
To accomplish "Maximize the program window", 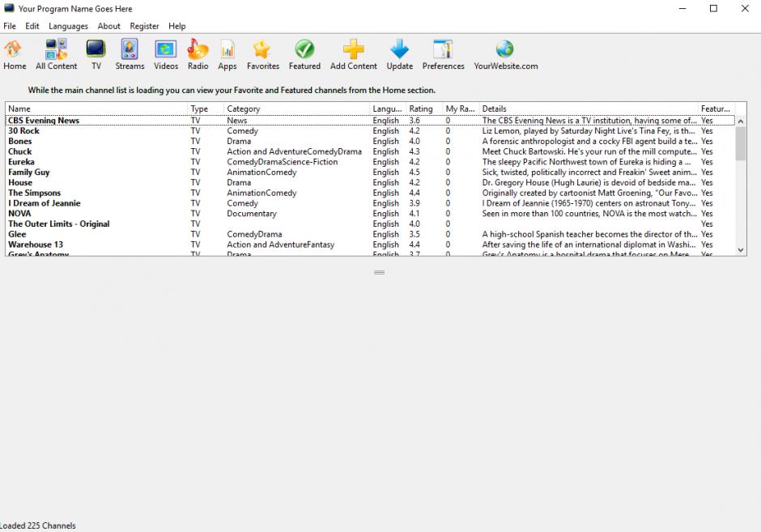I will coord(713,8).
